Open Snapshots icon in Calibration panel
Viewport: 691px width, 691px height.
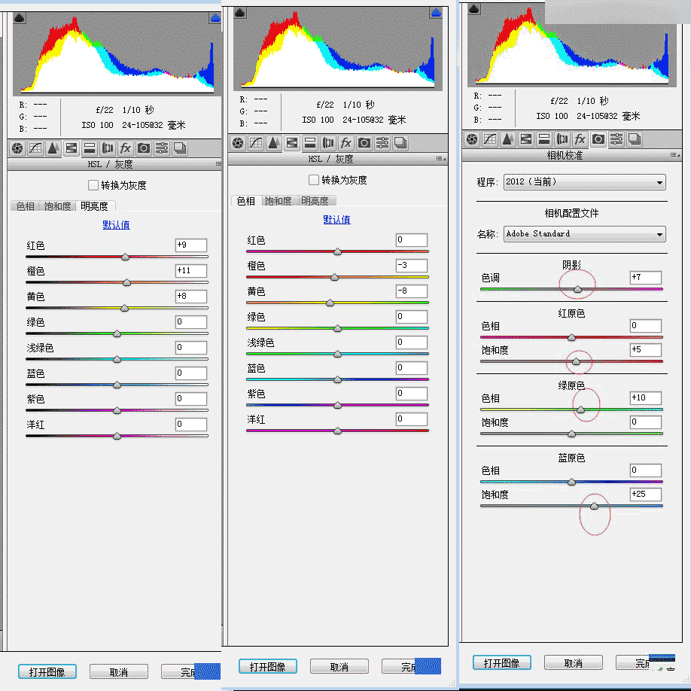click(635, 139)
